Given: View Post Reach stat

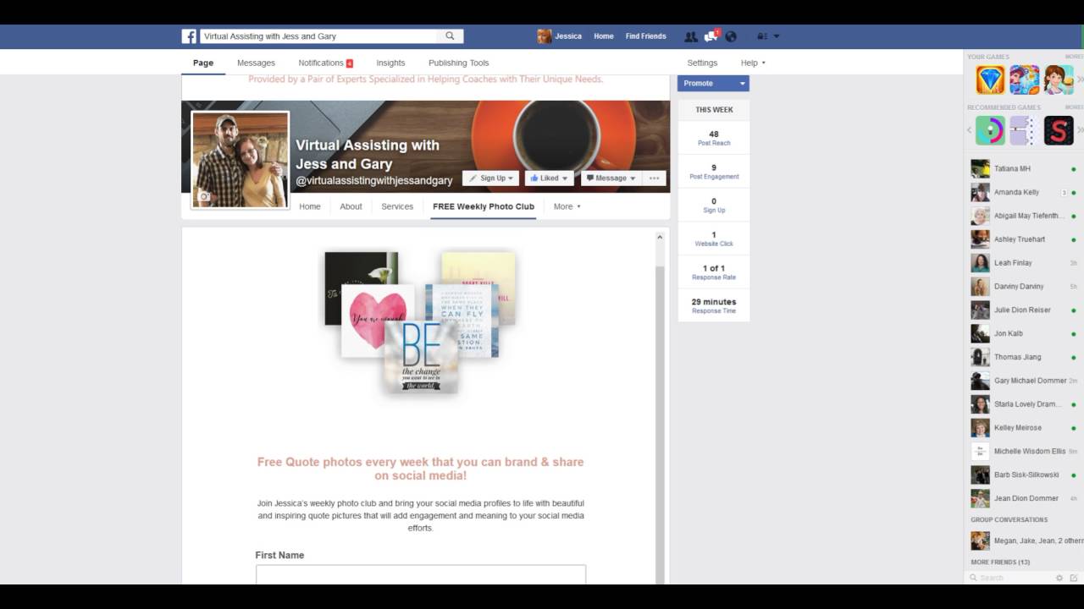Looking at the screenshot, I should pos(714,138).
